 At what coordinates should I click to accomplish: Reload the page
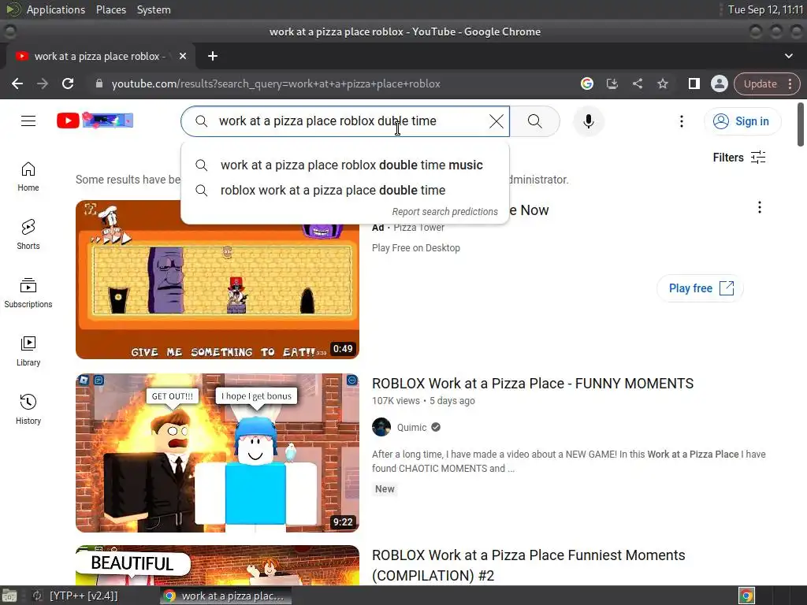68,84
